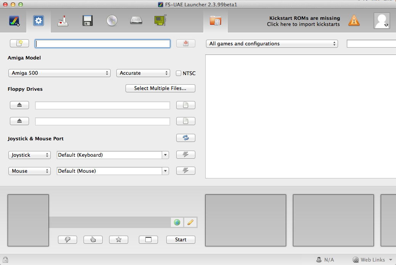Mark configuration as favorite with star
This screenshot has width=396, height=265.
119,239
